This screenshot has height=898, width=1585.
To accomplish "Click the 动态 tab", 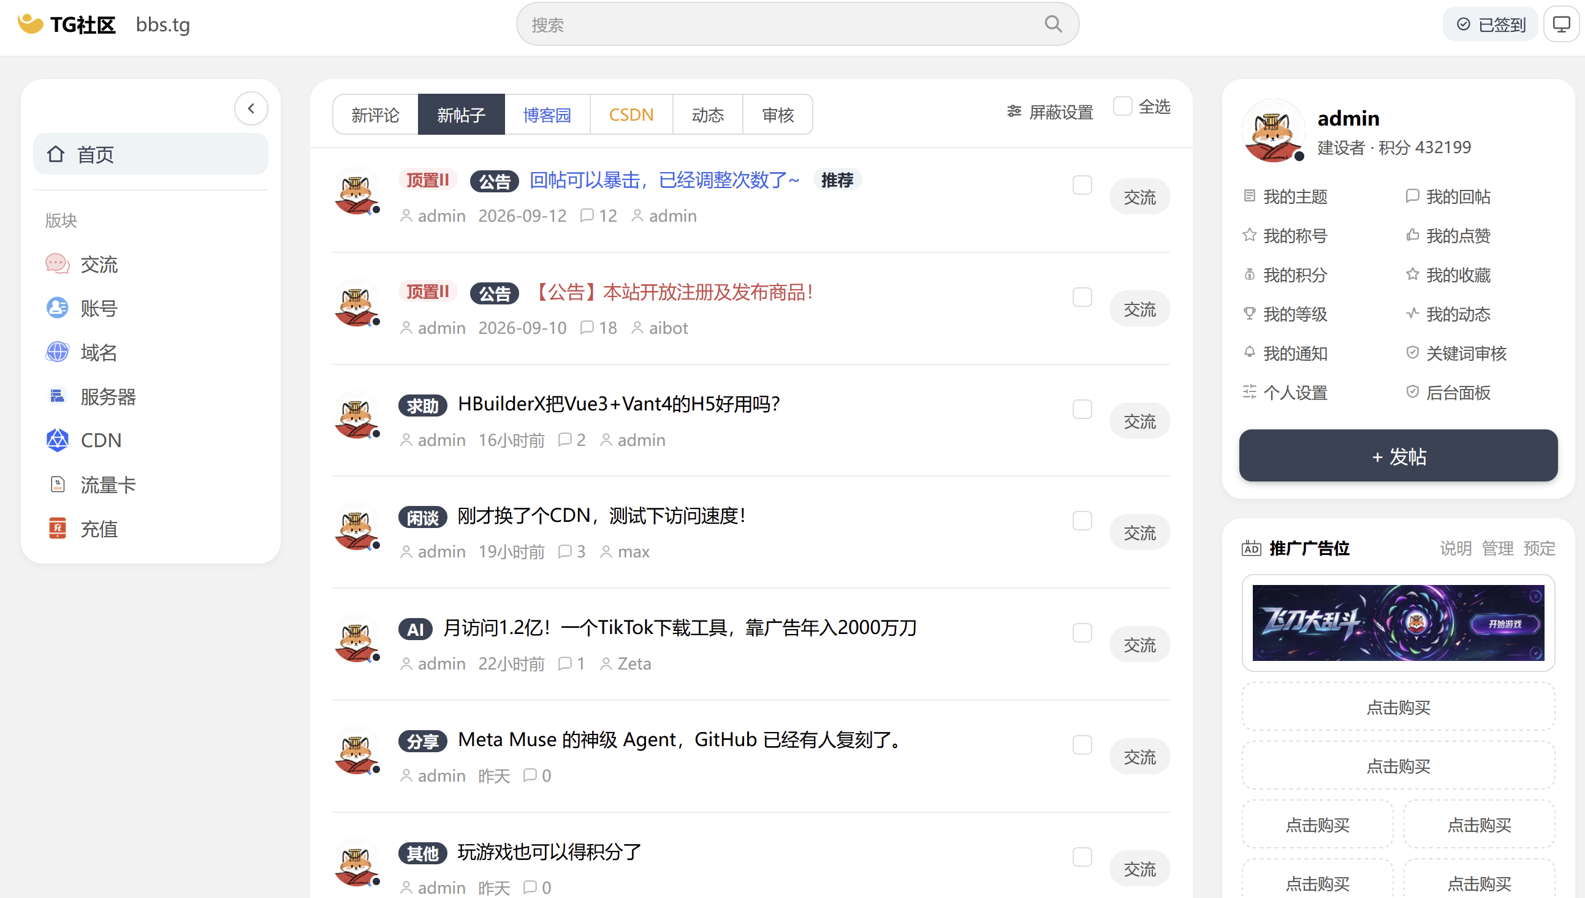I will (x=708, y=115).
